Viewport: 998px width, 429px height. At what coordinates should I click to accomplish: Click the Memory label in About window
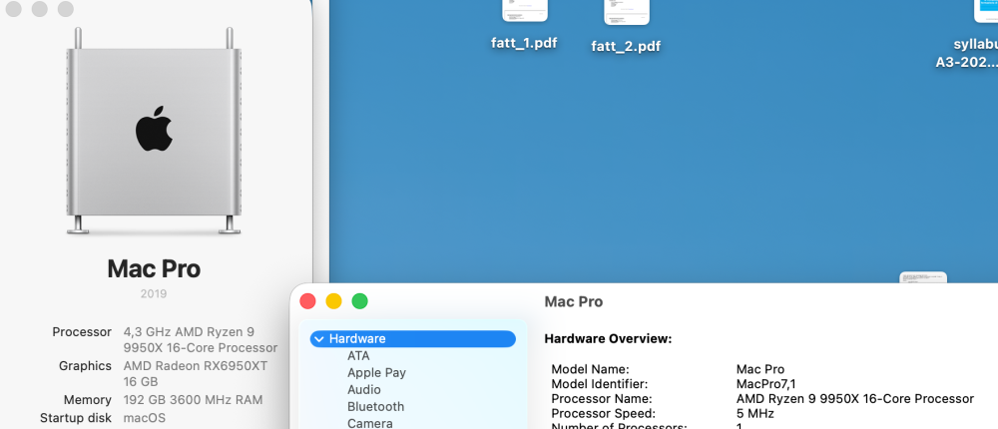click(x=88, y=400)
